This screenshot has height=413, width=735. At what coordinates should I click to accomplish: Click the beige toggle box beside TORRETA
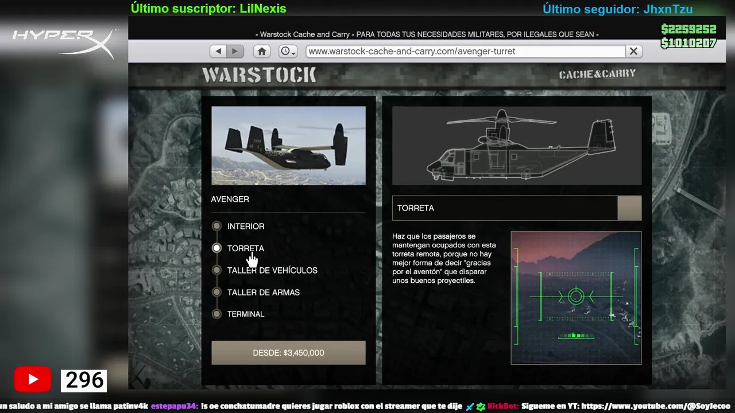(x=629, y=208)
